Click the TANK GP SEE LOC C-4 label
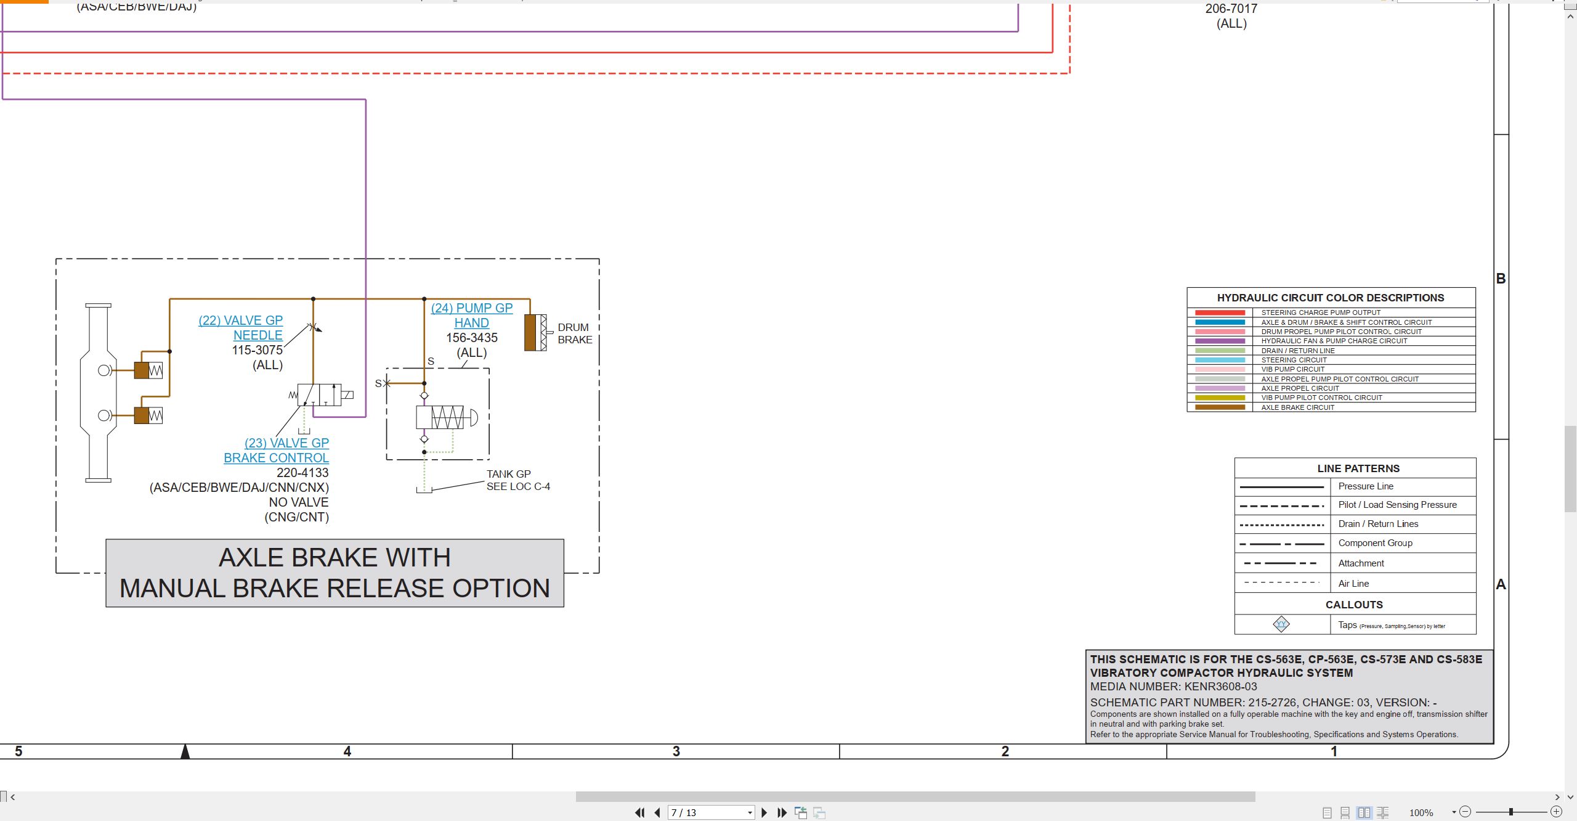 point(518,480)
